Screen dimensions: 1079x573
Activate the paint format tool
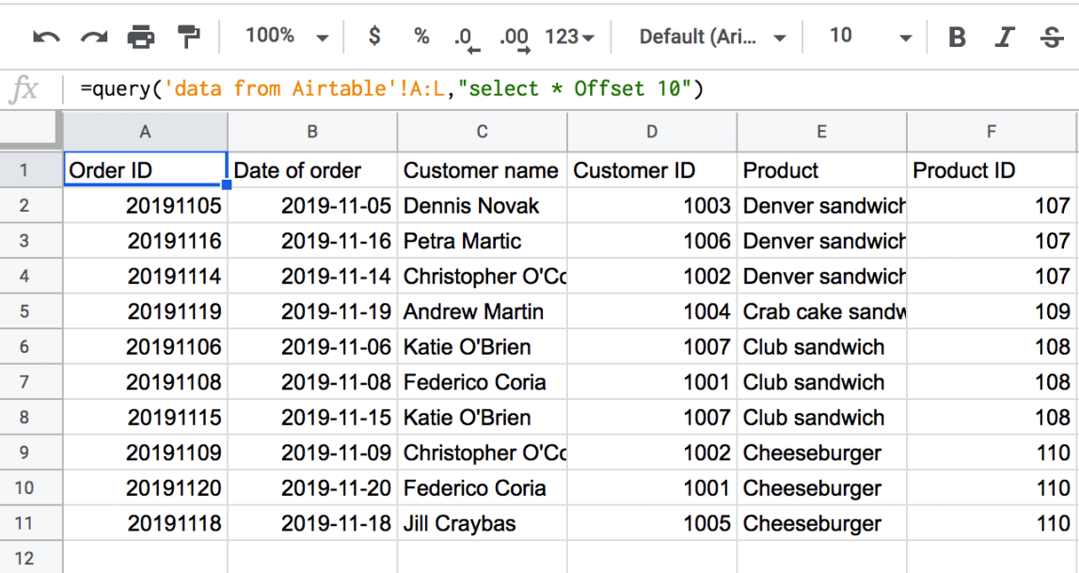click(x=188, y=37)
